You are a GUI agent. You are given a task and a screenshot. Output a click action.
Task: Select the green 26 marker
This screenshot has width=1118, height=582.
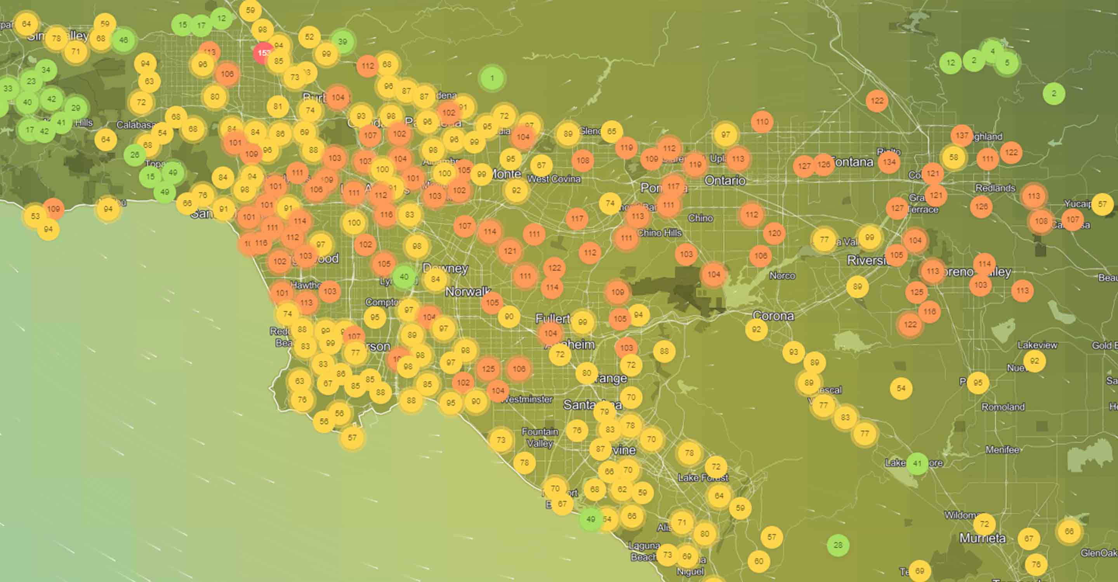pos(135,155)
